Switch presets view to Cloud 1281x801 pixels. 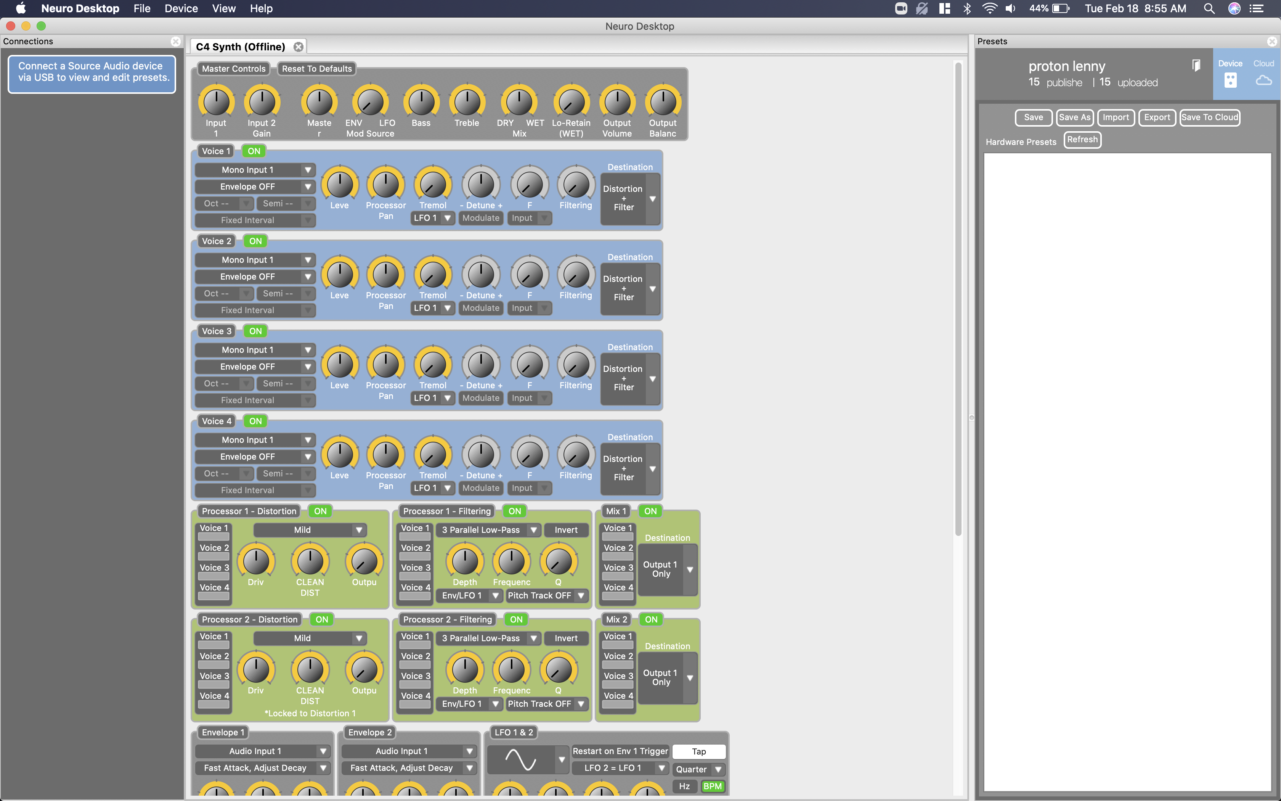(x=1263, y=74)
